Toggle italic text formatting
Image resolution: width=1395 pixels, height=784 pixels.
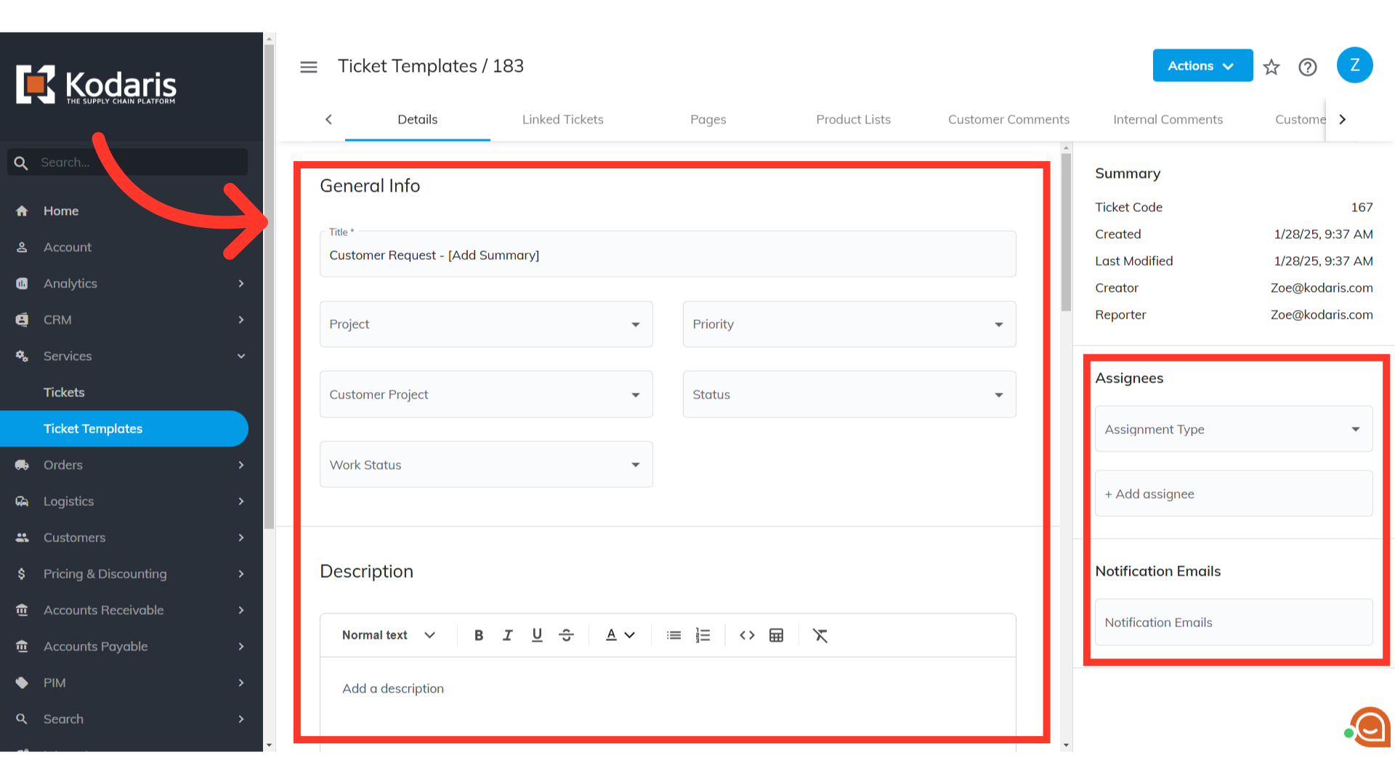click(508, 635)
